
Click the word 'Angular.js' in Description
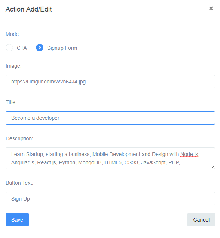click(x=22, y=163)
